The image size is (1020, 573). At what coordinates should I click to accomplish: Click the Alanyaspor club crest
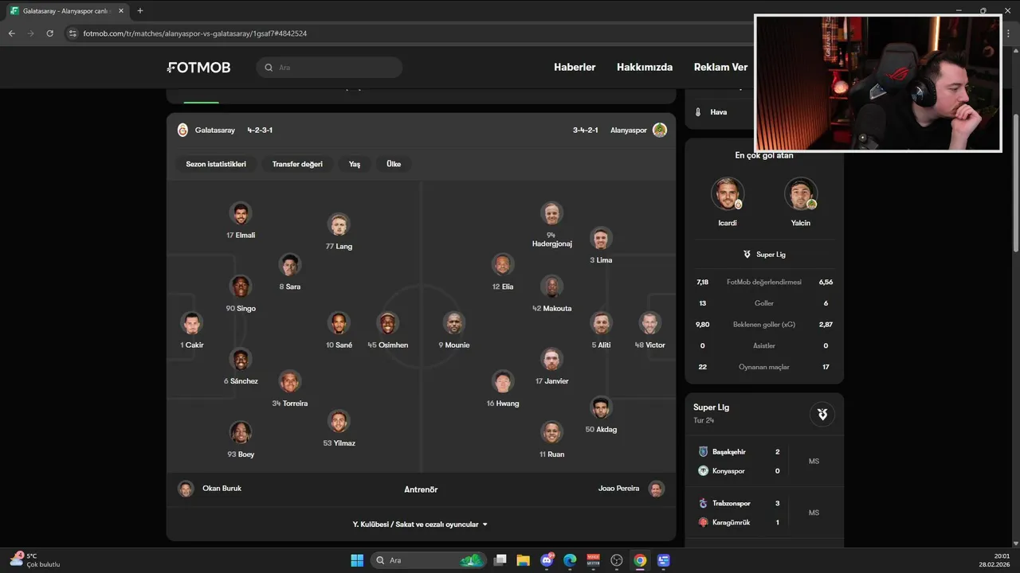point(659,130)
